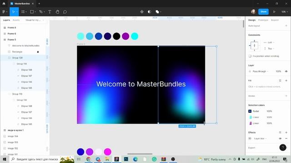Toggle Fix position when scrolling checkbox

coord(250,56)
